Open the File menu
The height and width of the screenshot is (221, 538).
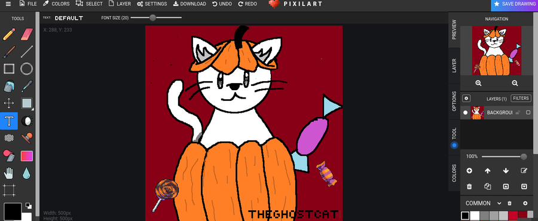click(28, 4)
